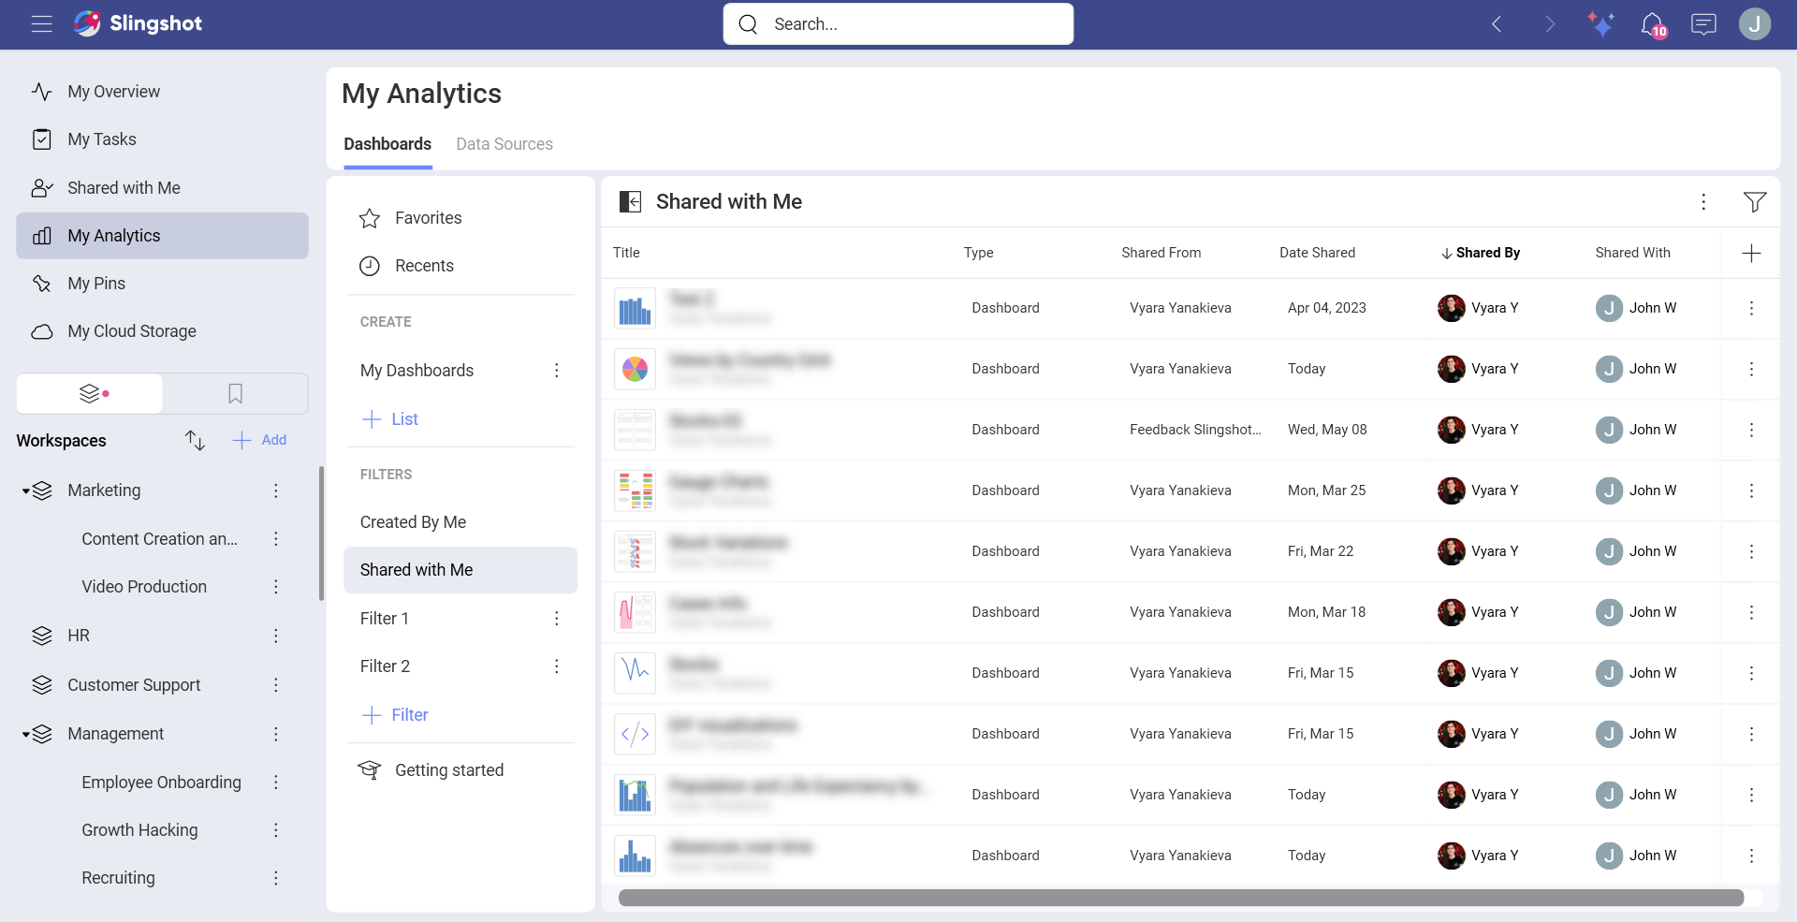Open the pie chart dashboard thumbnail
1797x922 pixels.
[635, 370]
